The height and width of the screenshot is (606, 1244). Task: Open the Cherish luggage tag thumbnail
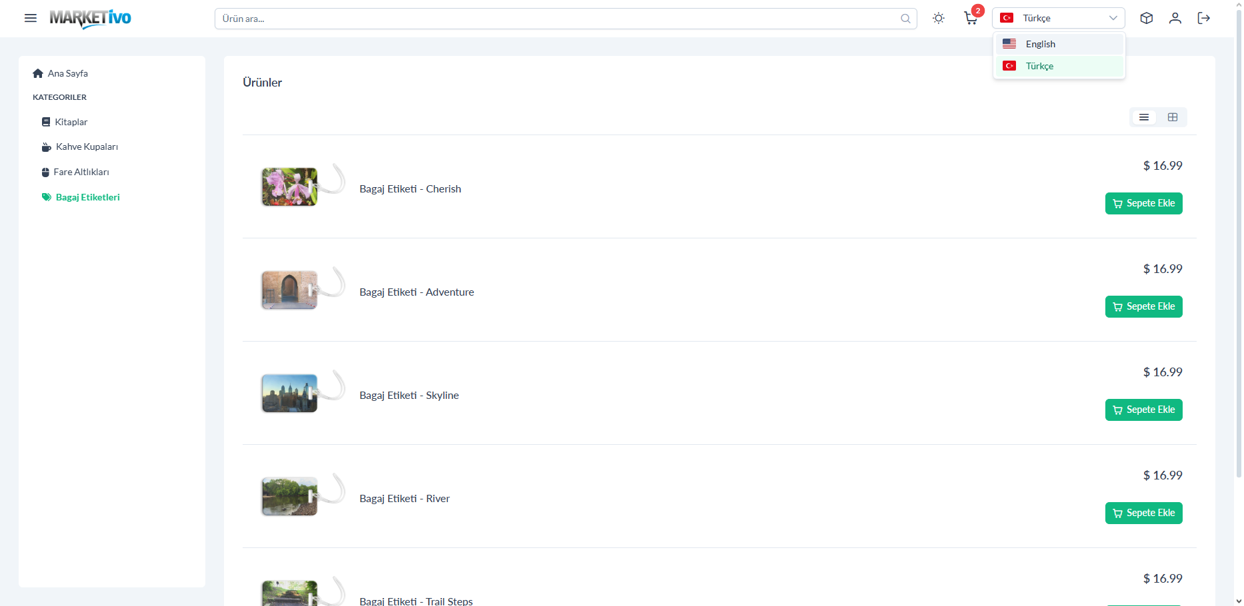pyautogui.click(x=303, y=186)
